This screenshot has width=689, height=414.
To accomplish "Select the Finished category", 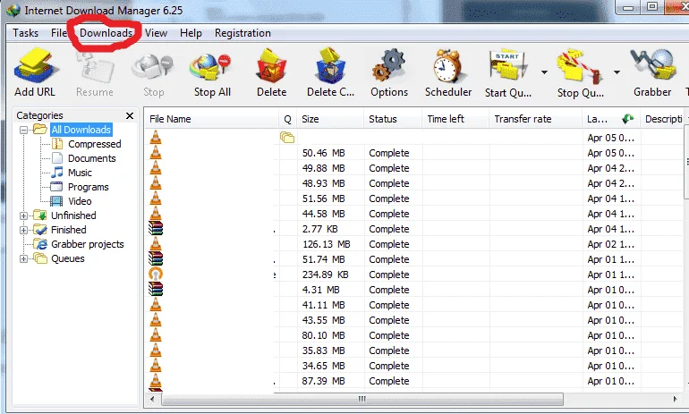I will click(x=68, y=230).
